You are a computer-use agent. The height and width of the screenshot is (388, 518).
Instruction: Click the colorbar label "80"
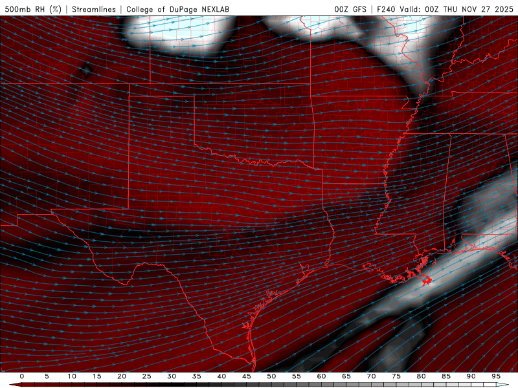click(421, 376)
